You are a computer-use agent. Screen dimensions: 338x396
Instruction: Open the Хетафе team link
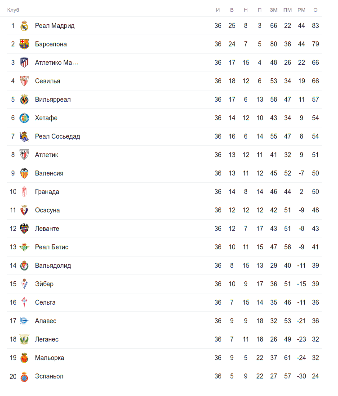click(x=46, y=118)
